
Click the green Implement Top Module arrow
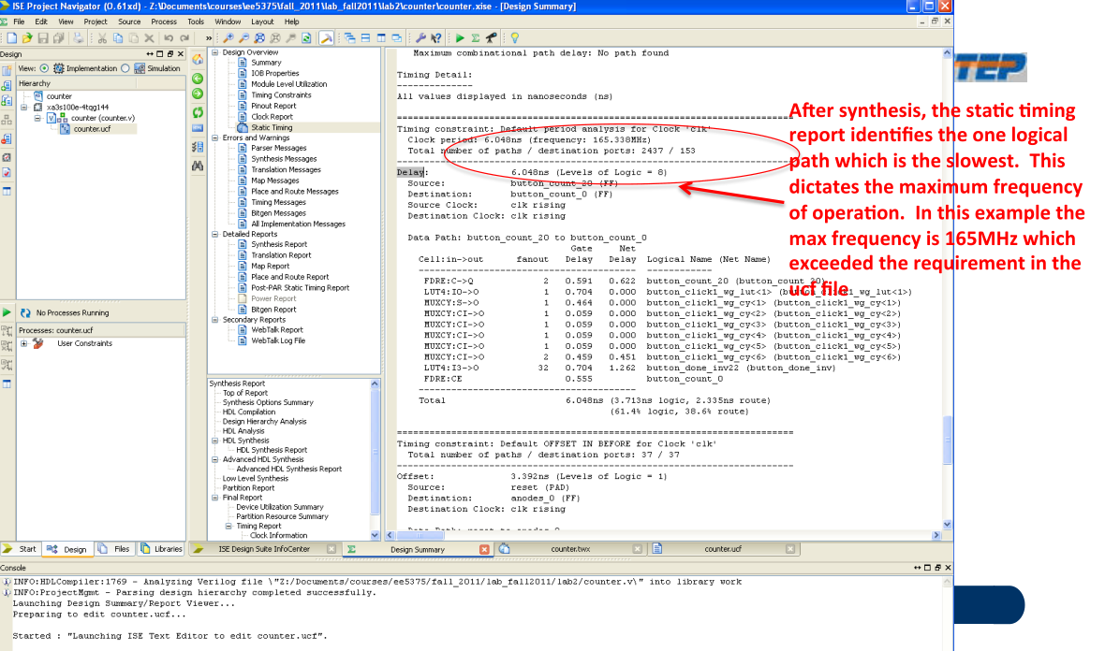[x=459, y=37]
